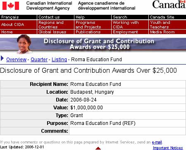Click the value '$1,000,000.00'
Screen dimensions: 186x150
[86, 108]
